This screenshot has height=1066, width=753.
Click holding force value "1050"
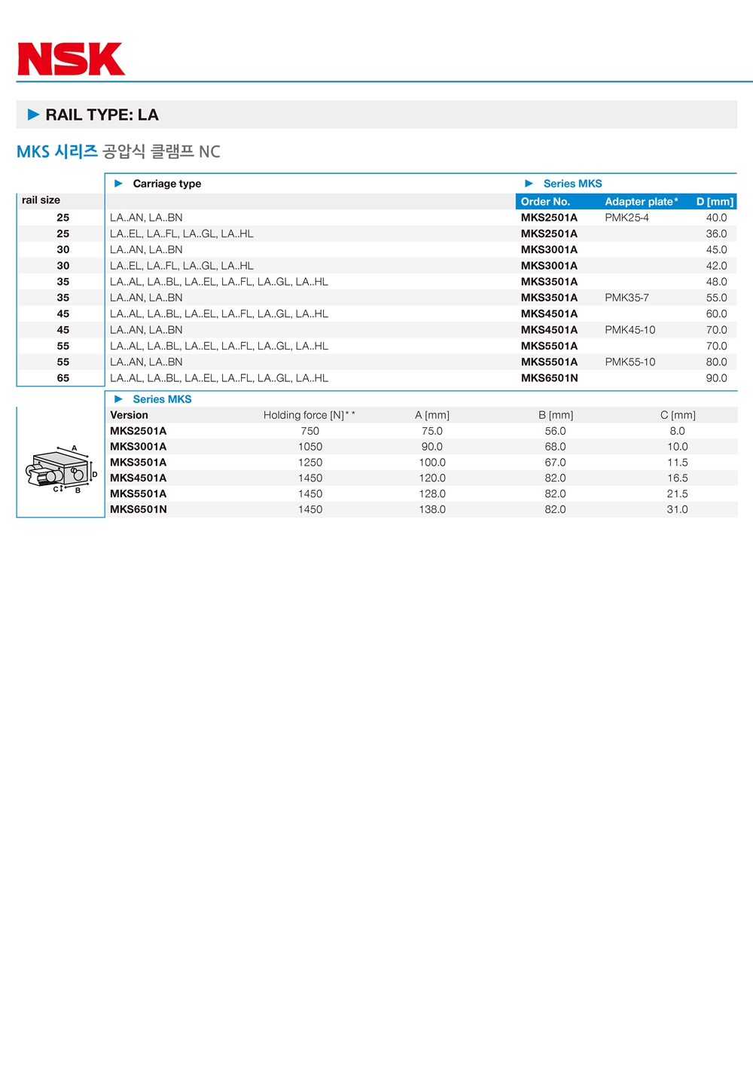(309, 447)
